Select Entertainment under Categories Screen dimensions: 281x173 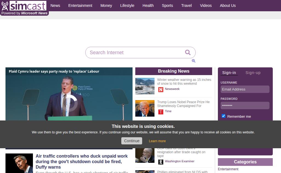[228, 169]
